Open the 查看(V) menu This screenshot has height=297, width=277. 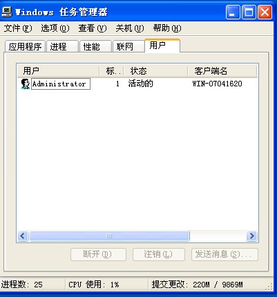point(93,28)
